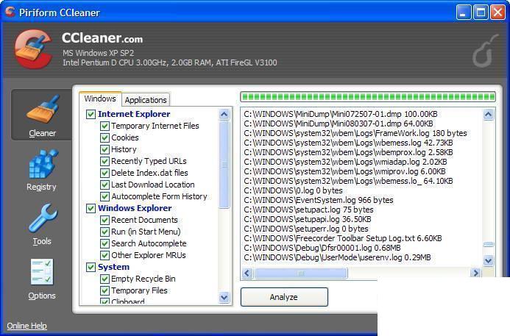510x336 pixels.
Task: Click the results horizontal scrollbar thumb
Action: coord(301,274)
